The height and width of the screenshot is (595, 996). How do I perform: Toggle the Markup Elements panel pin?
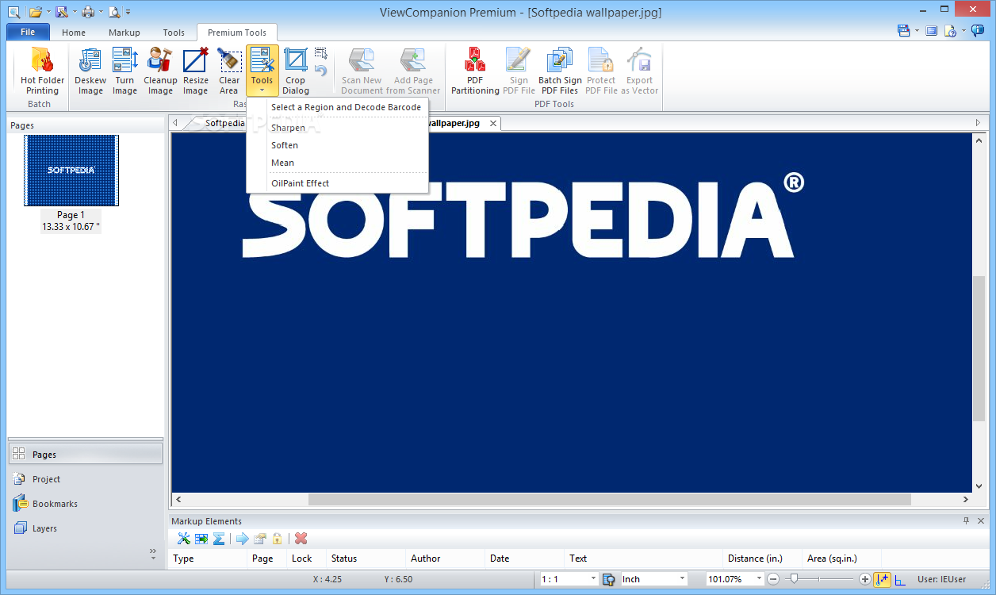click(966, 520)
